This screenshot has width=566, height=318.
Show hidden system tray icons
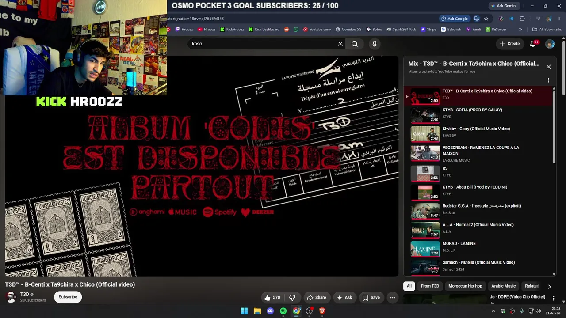coord(493,311)
